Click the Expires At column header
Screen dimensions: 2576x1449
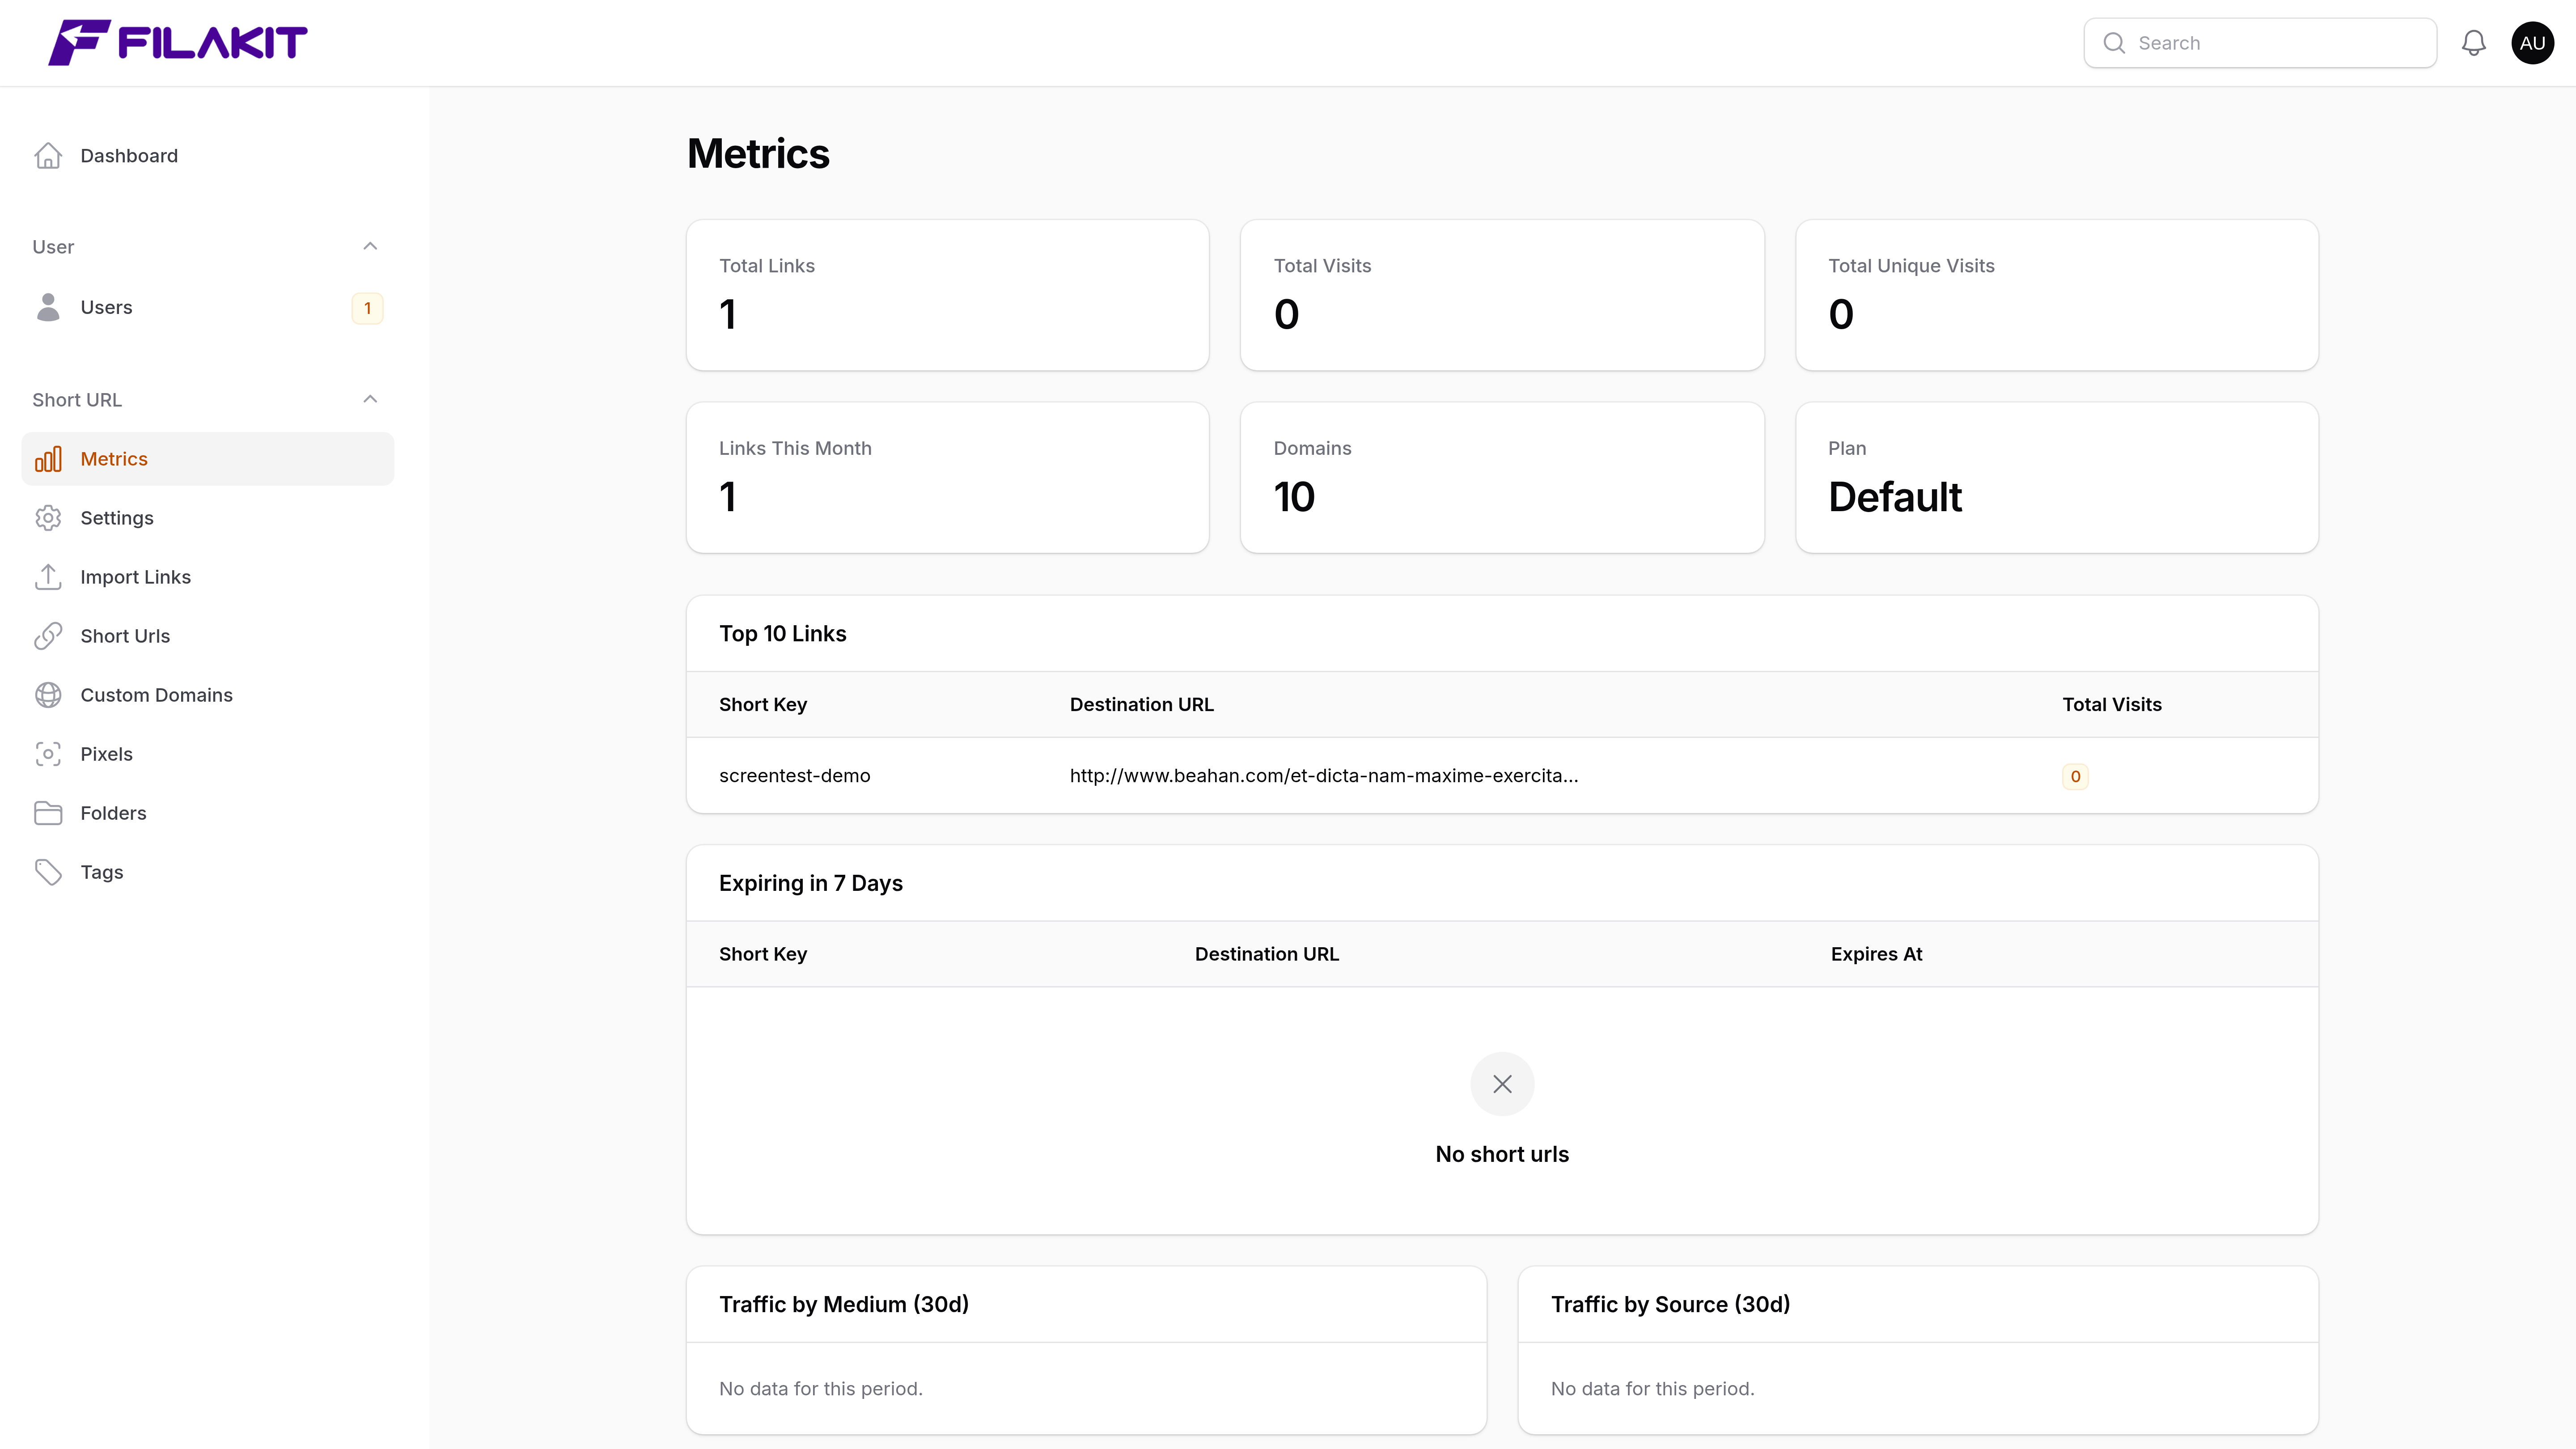pos(1876,955)
